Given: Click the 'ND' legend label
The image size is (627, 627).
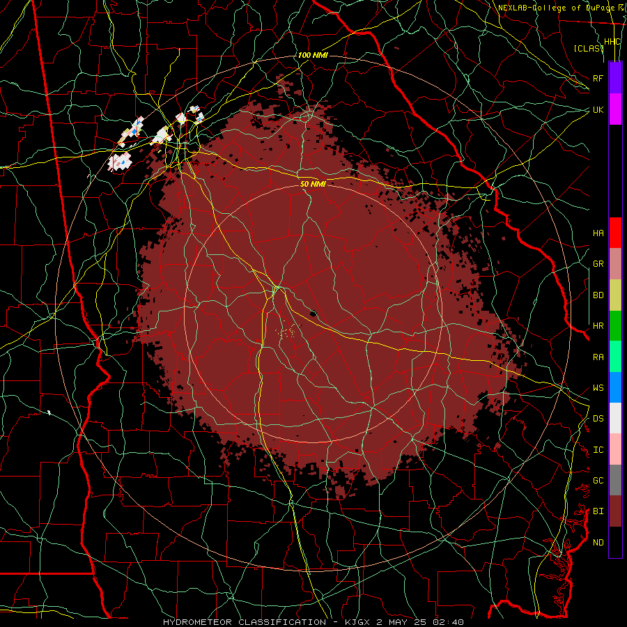Looking at the screenshot, I should (598, 542).
